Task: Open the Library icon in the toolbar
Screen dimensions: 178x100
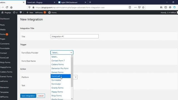Action: coord(161,7)
